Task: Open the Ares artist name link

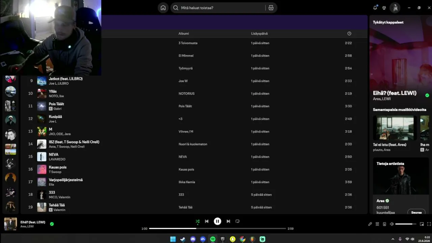Action: pos(380,201)
